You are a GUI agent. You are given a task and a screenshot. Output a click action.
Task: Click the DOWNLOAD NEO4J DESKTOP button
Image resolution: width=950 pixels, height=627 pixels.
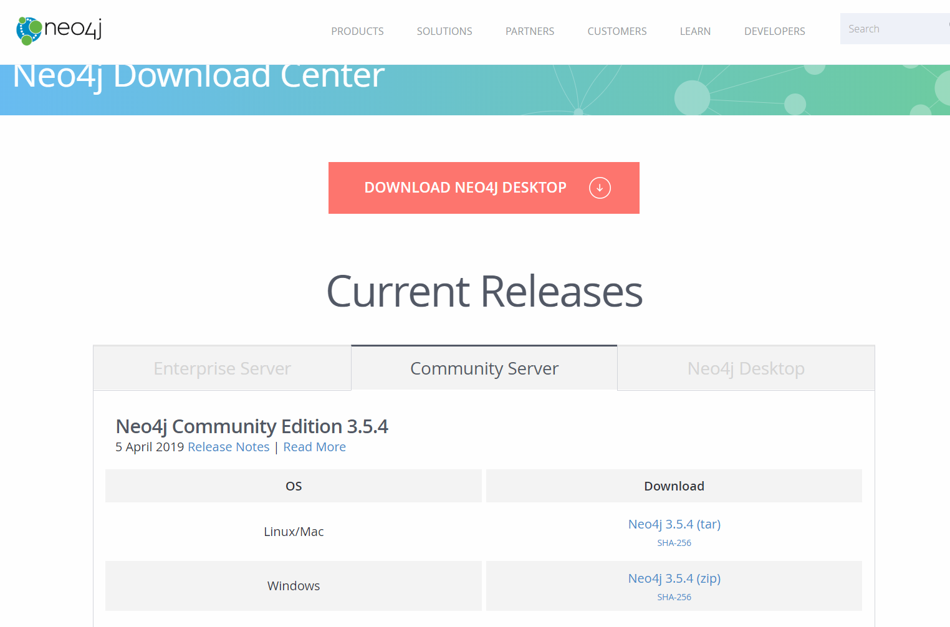point(466,188)
